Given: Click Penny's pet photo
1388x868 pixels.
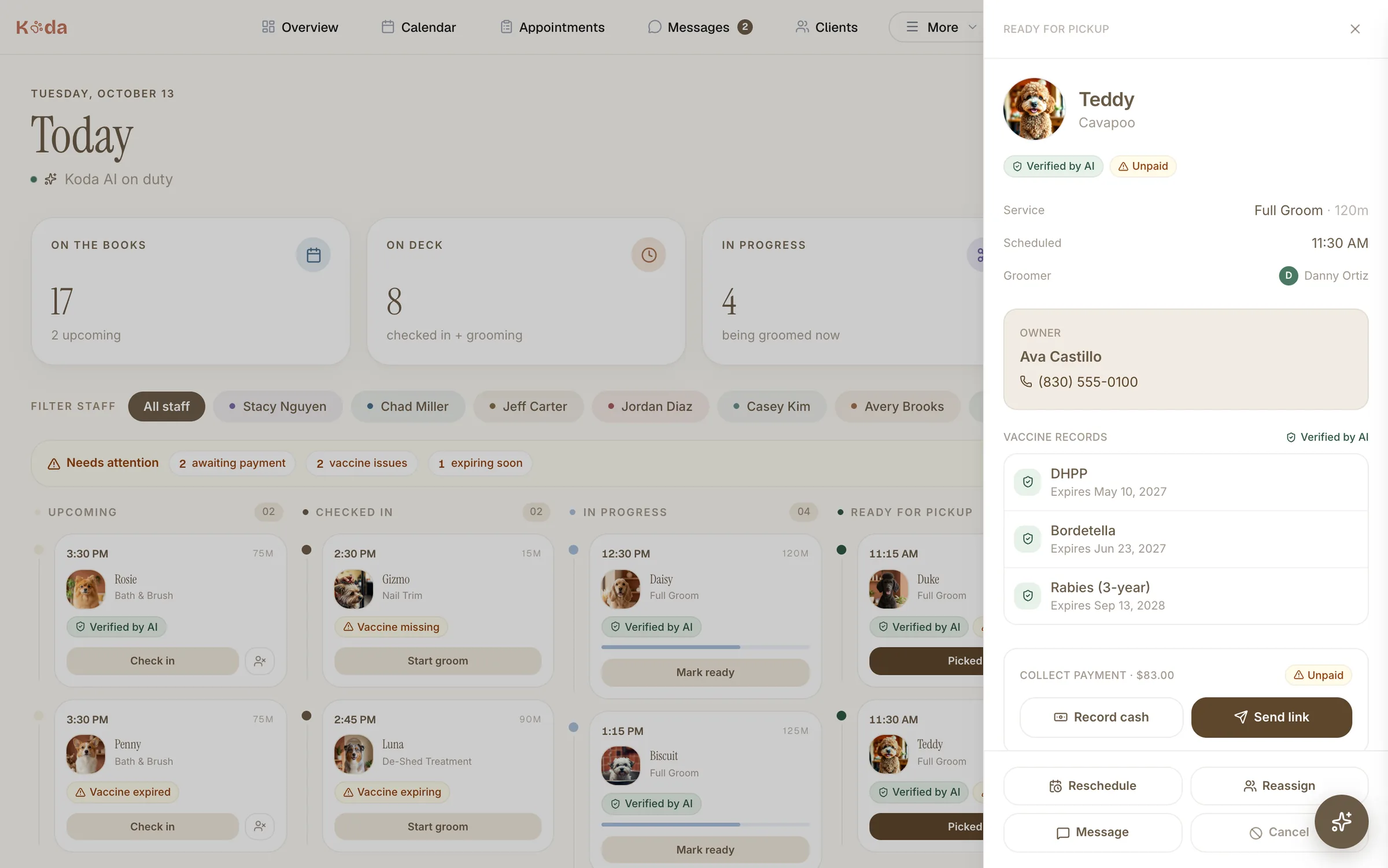Looking at the screenshot, I should tap(86, 754).
